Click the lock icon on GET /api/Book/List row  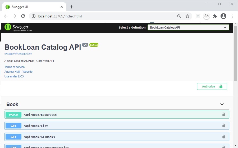point(224,126)
